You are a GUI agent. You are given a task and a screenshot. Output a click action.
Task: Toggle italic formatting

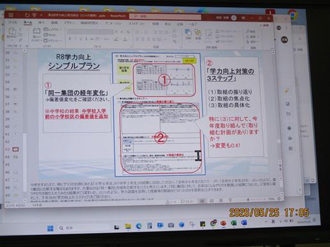75,39
